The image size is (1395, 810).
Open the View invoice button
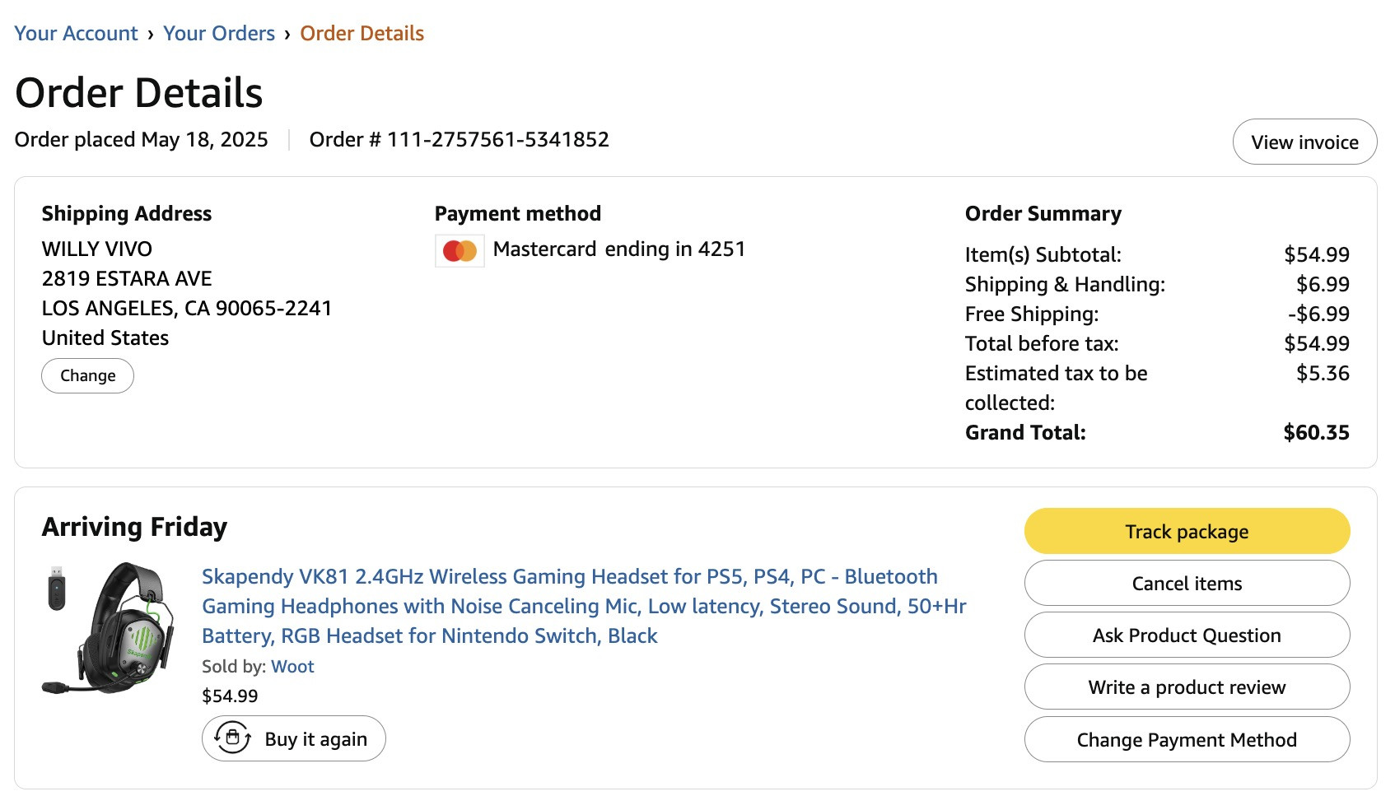[1304, 142]
